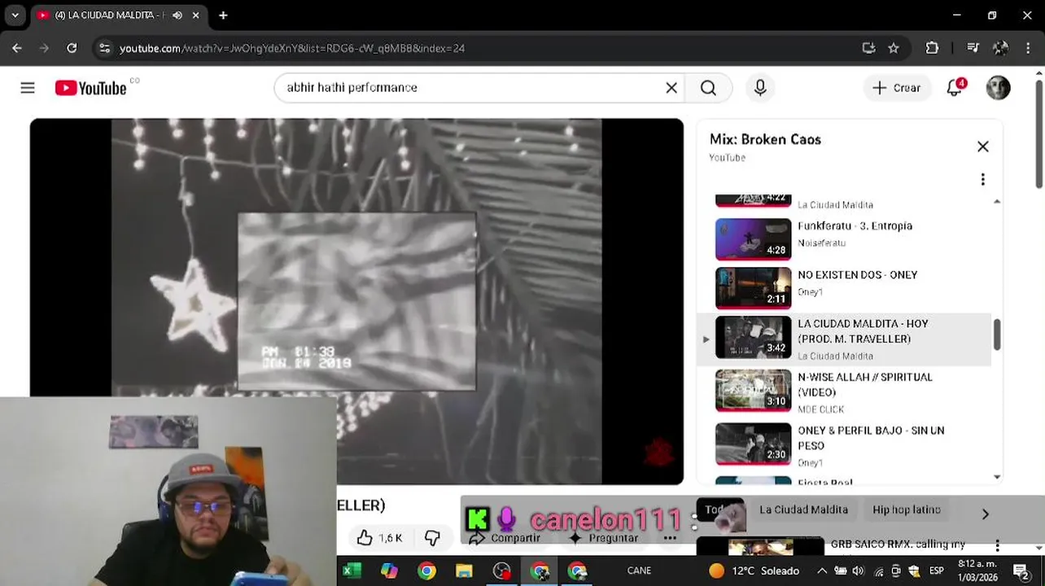
Task: Mute the tab via speaker icon
Action: [x=177, y=15]
